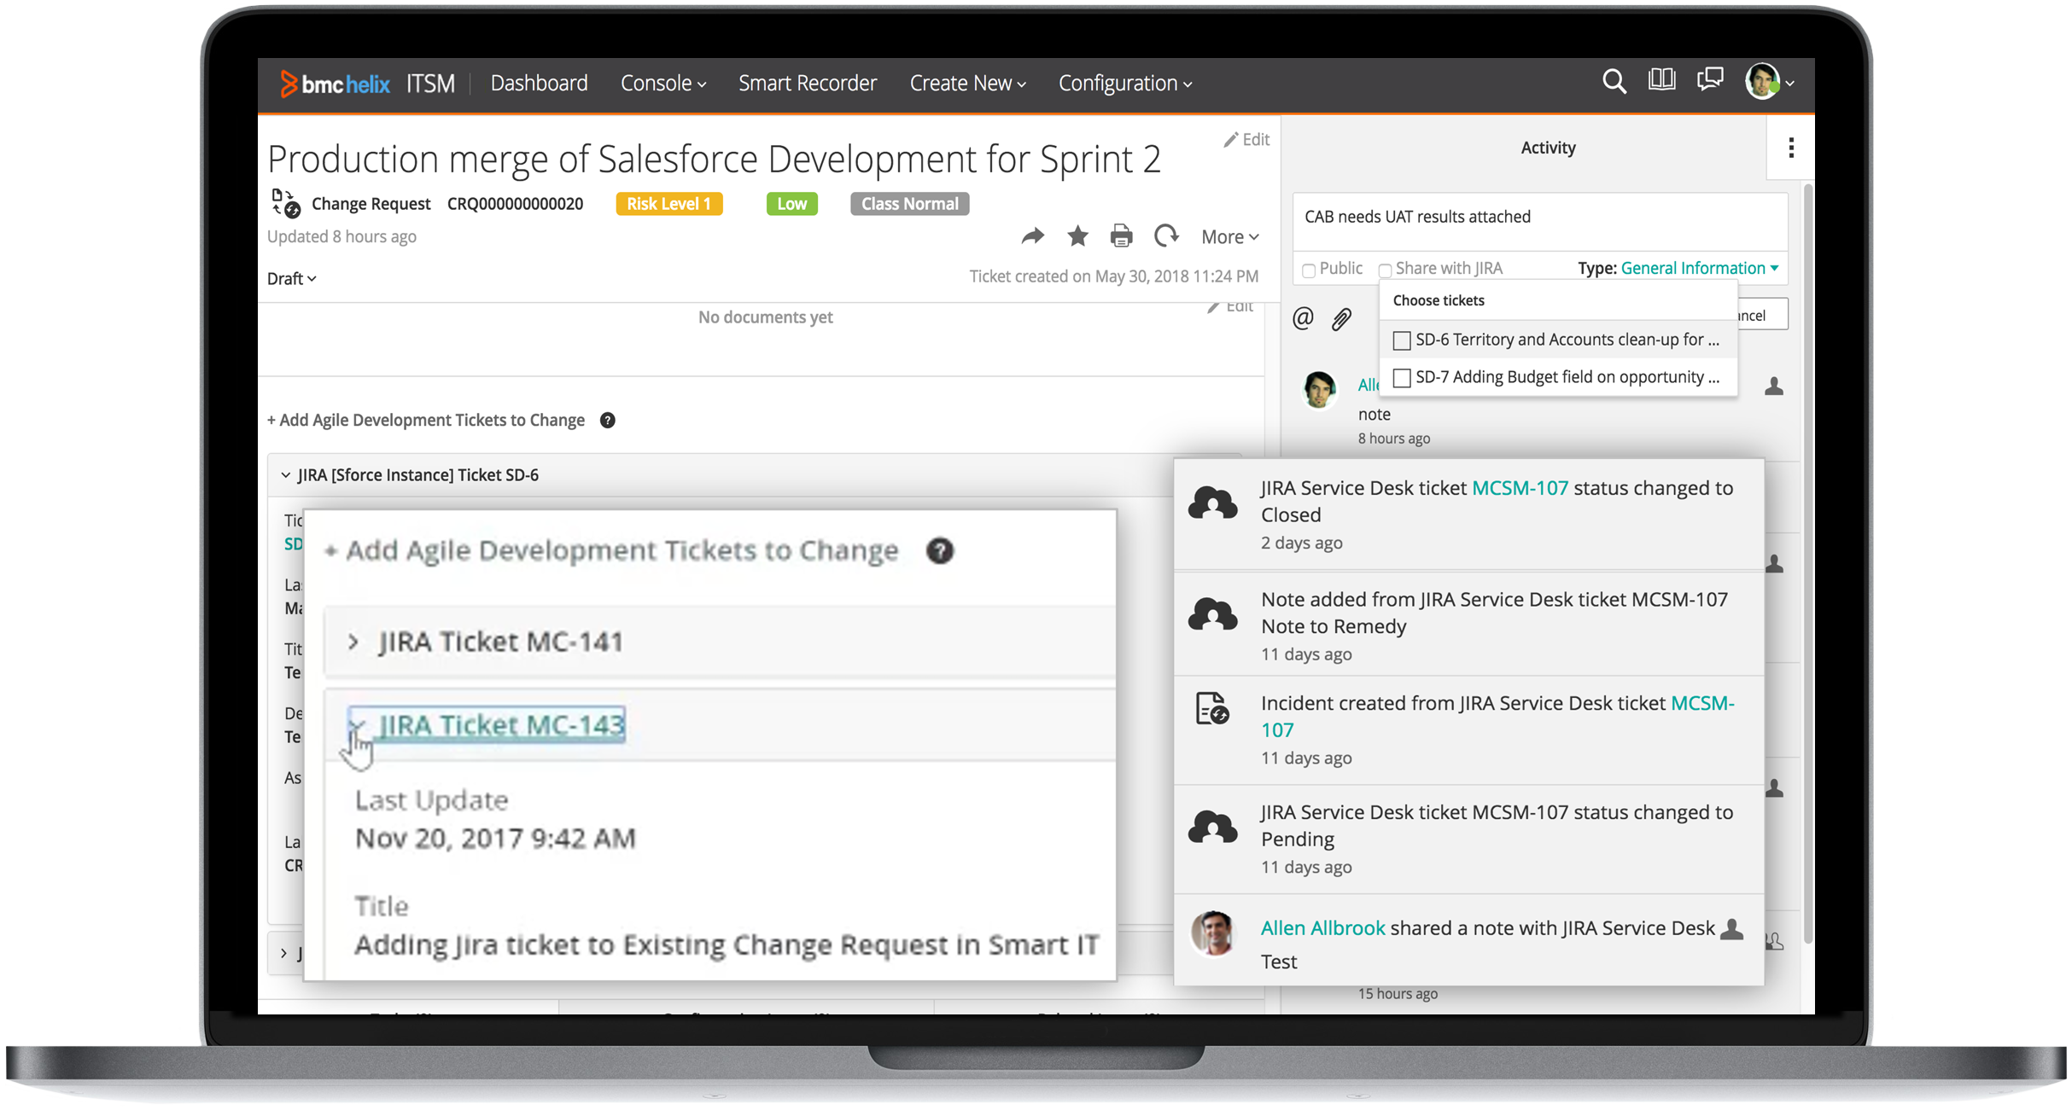The image size is (2072, 1110).
Task: Open the MCSM-107 ticket link
Action: point(1520,487)
